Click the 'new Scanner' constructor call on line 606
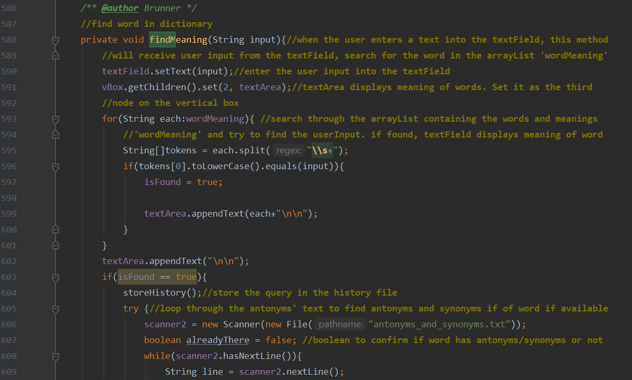The width and height of the screenshot is (632, 380). (x=231, y=325)
